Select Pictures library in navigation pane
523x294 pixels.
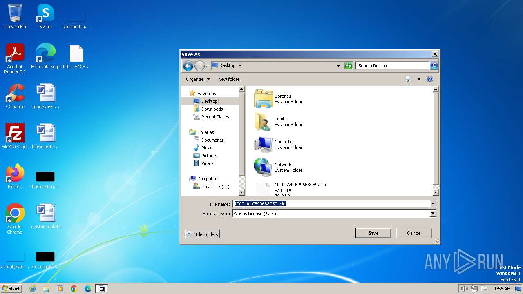(209, 156)
